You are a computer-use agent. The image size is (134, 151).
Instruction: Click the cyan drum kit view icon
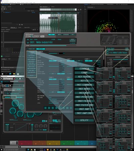click(x=43, y=121)
